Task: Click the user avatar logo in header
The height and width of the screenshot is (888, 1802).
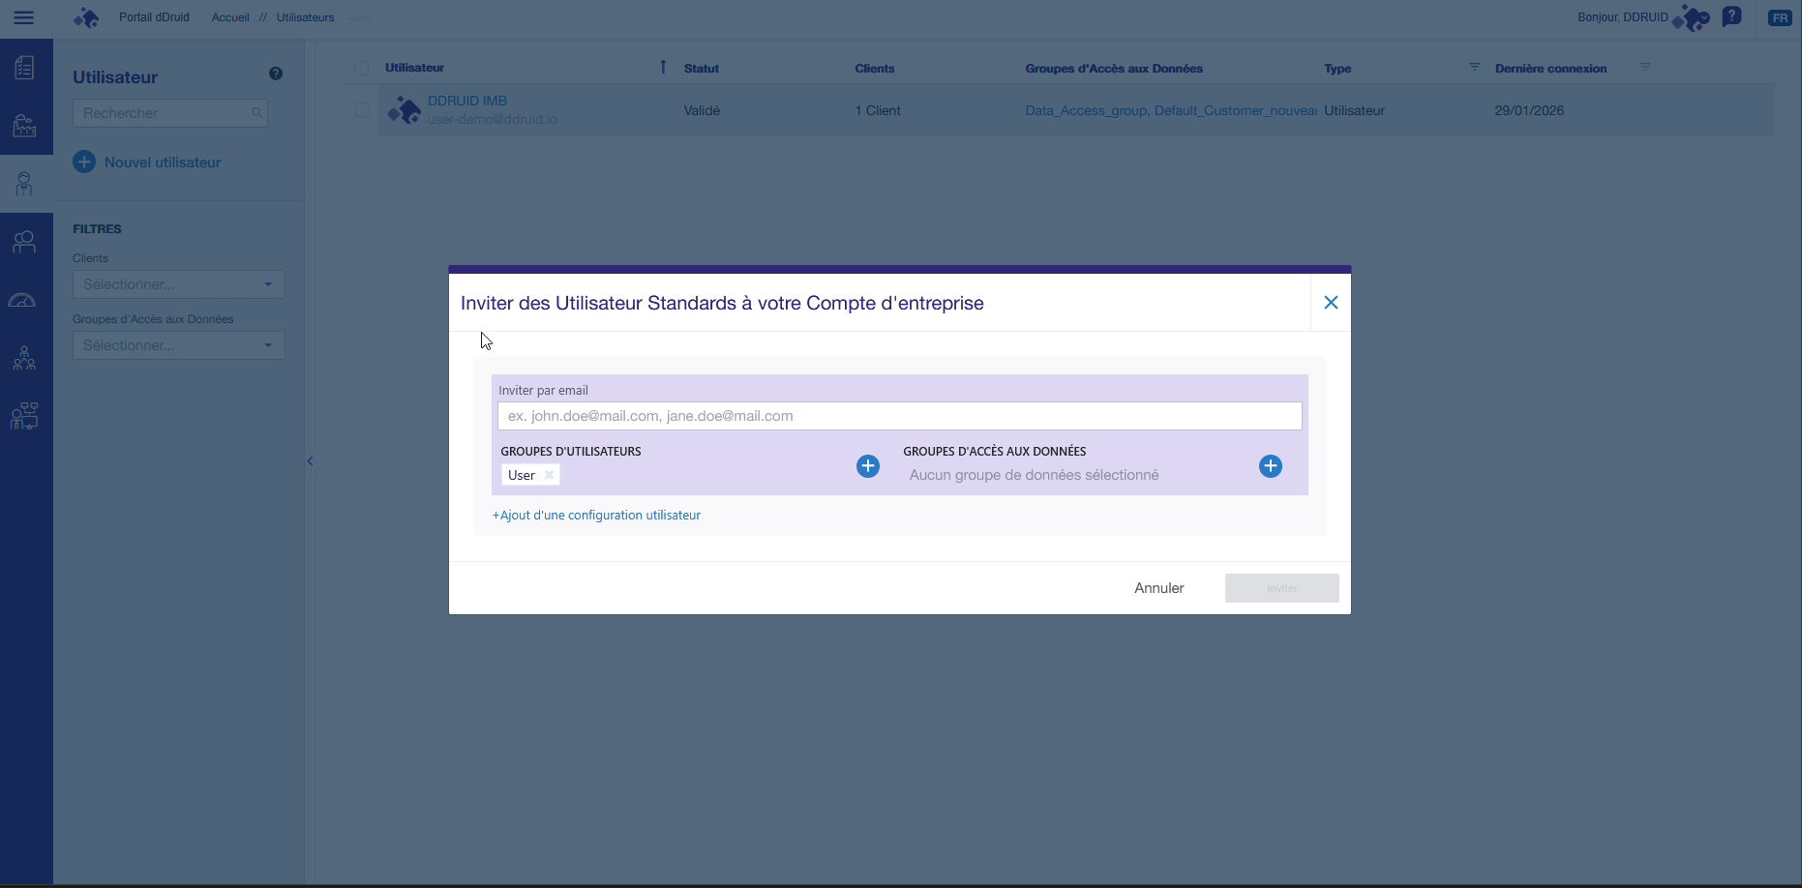Action: click(x=1691, y=18)
